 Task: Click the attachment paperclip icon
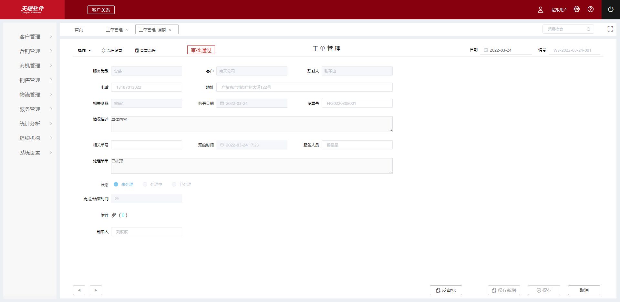pos(114,215)
